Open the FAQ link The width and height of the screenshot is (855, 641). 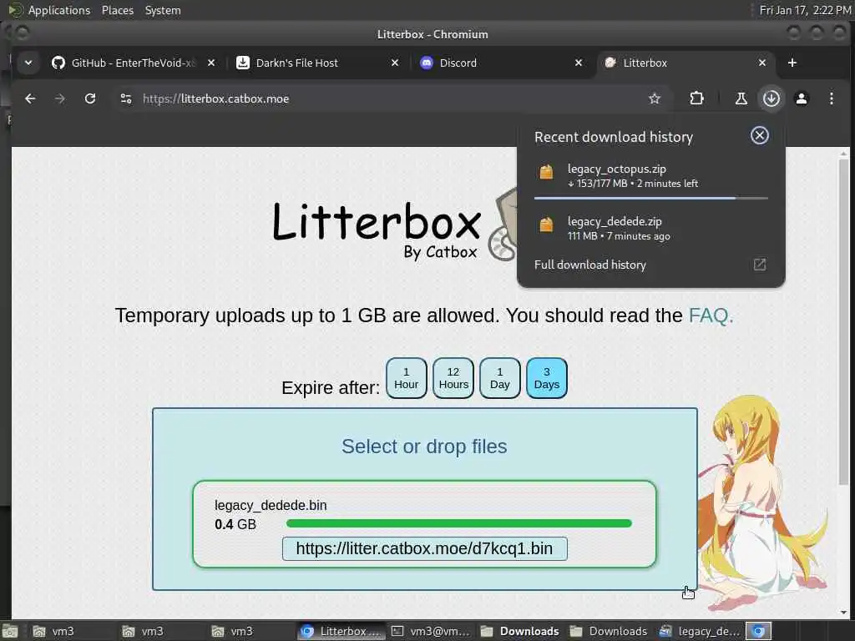pyautogui.click(x=711, y=315)
